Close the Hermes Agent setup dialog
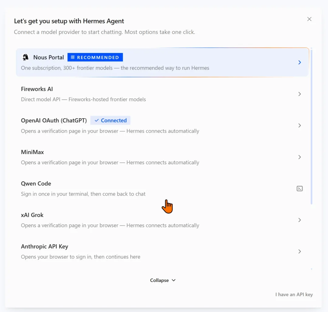328x312 pixels. point(309,19)
